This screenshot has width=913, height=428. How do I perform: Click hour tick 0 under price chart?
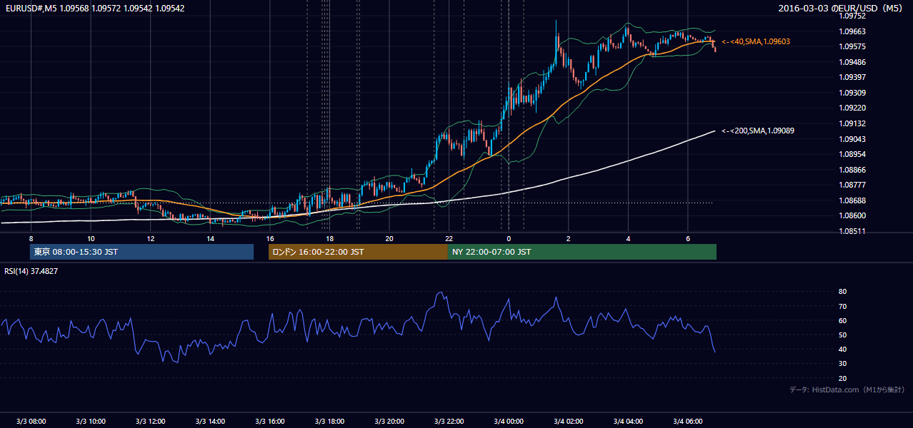tap(509, 238)
